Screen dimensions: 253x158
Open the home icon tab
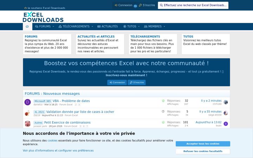[x=27, y=26]
